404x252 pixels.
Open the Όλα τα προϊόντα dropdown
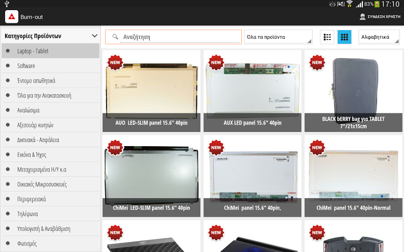(x=278, y=37)
